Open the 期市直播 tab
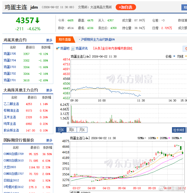 (65, 39)
